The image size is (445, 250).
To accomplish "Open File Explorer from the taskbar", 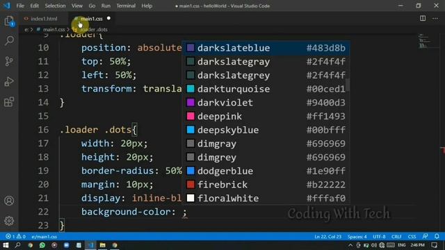I will pos(102,245).
